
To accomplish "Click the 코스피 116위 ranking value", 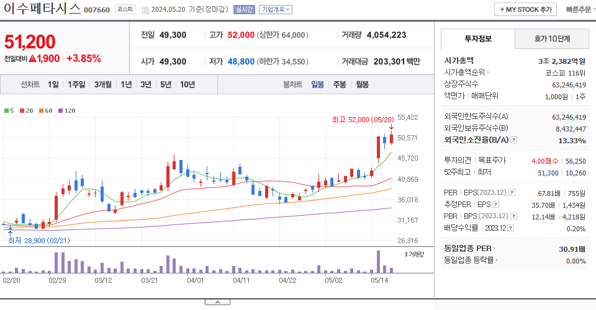I will (566, 73).
